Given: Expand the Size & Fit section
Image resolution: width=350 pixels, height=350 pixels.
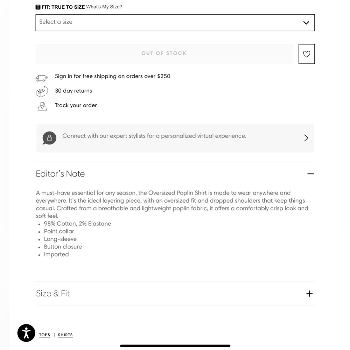Looking at the screenshot, I should pos(309,294).
